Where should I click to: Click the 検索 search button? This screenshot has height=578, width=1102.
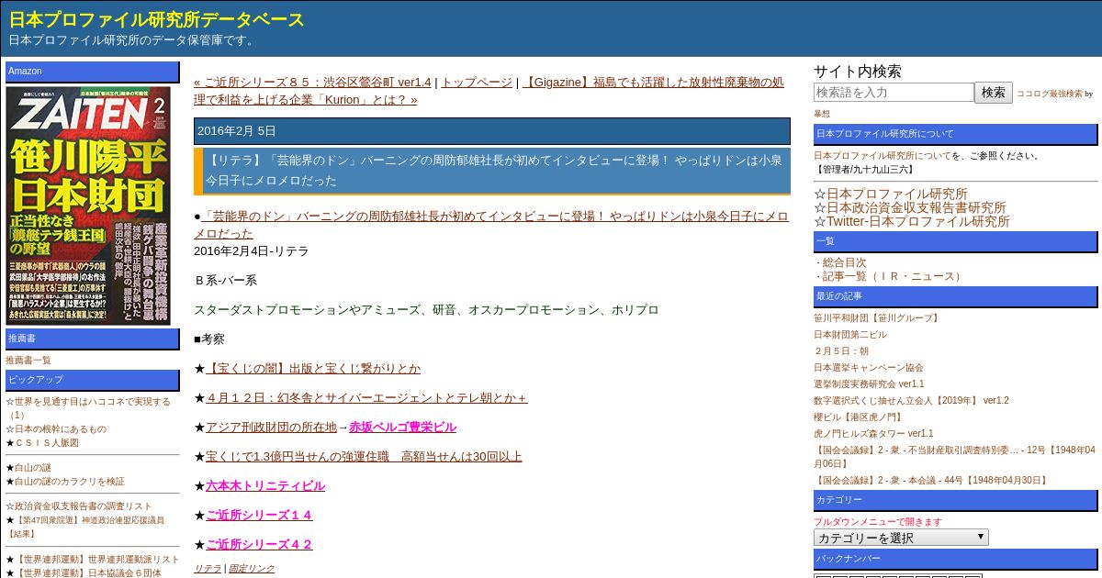[x=994, y=93]
